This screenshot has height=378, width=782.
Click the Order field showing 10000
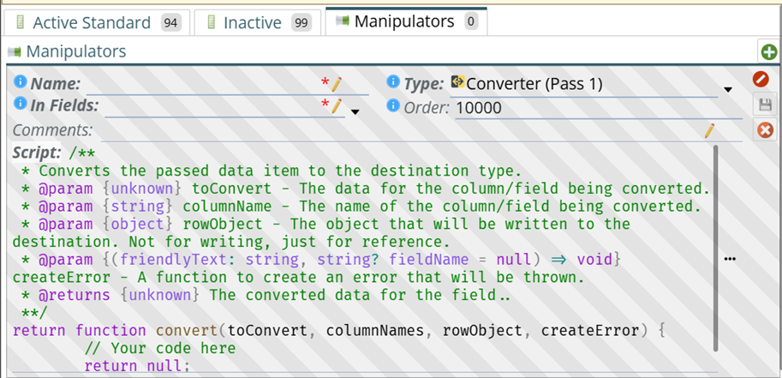(x=599, y=108)
